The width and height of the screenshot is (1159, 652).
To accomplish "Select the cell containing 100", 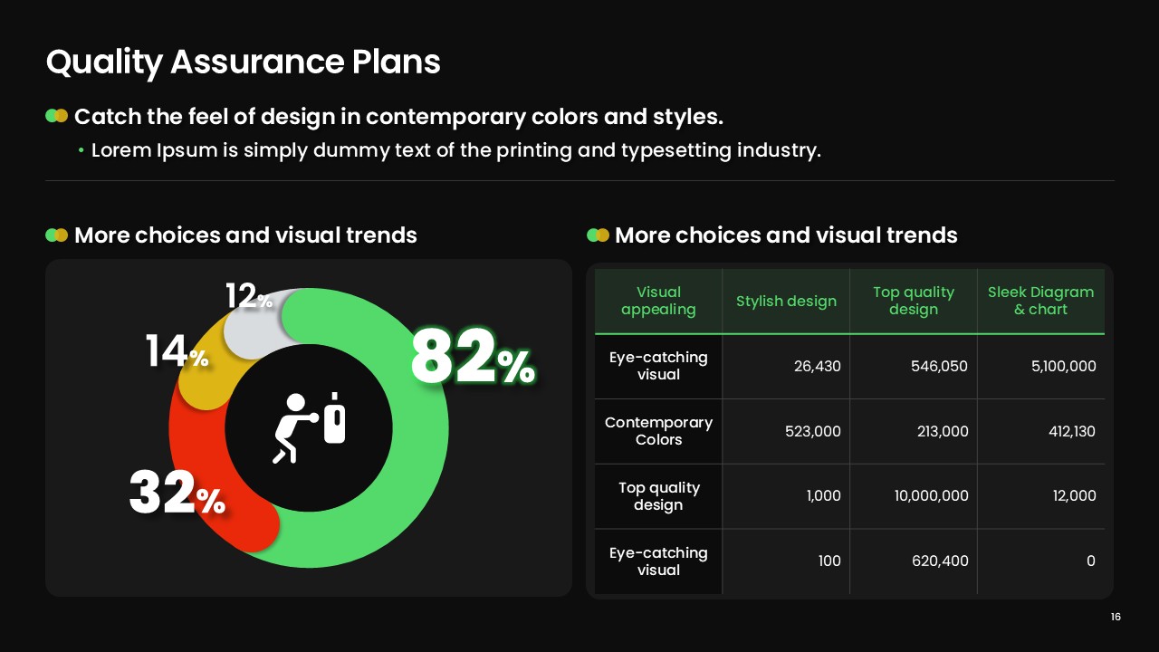I will point(786,561).
